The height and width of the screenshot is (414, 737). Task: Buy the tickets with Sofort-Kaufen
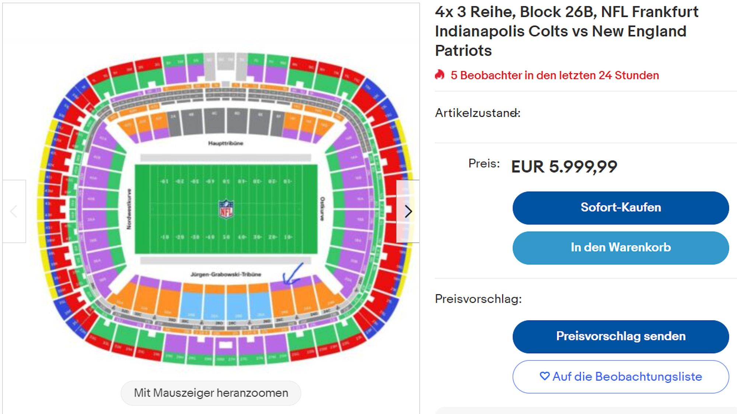621,207
